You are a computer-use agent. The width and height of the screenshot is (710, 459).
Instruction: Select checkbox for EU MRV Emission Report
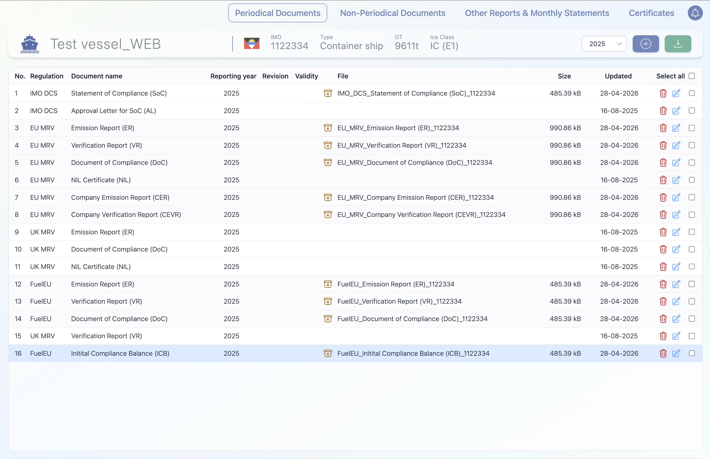692,128
